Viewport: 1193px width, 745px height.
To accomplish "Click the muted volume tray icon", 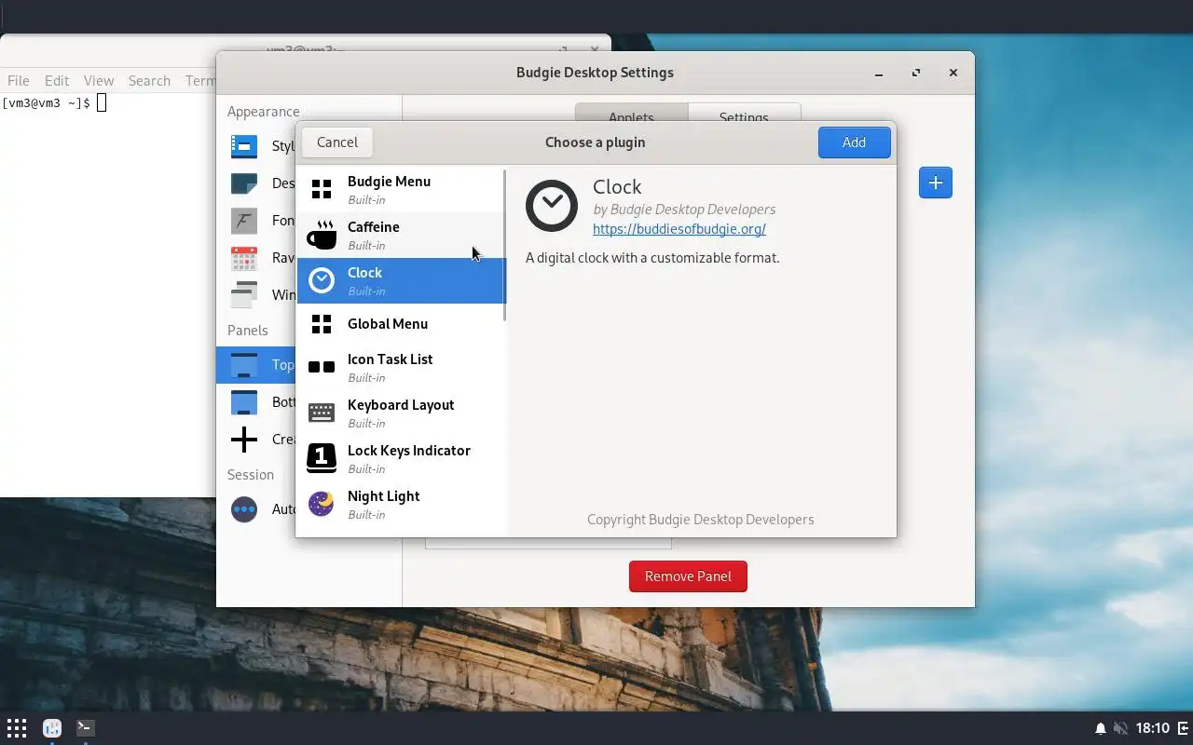I will [1120, 728].
